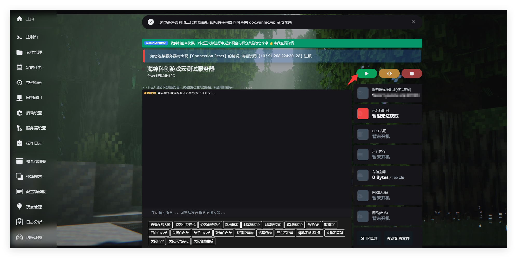Image resolution: width=517 pixels, height=258 pixels.
Task: Click the 网络(出站) cloud icon
Action: coord(363,216)
